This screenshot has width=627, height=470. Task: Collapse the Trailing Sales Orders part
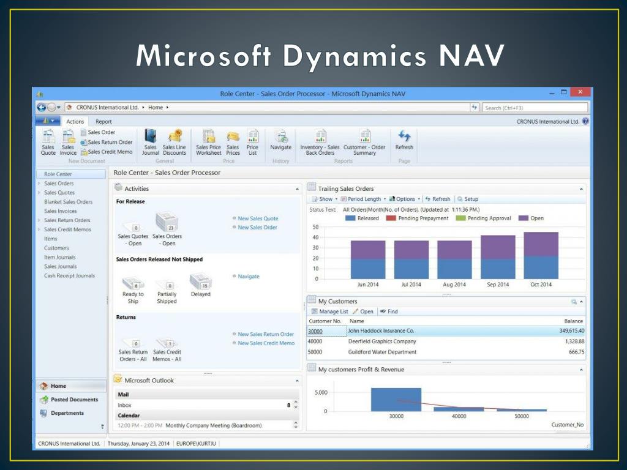click(x=581, y=189)
